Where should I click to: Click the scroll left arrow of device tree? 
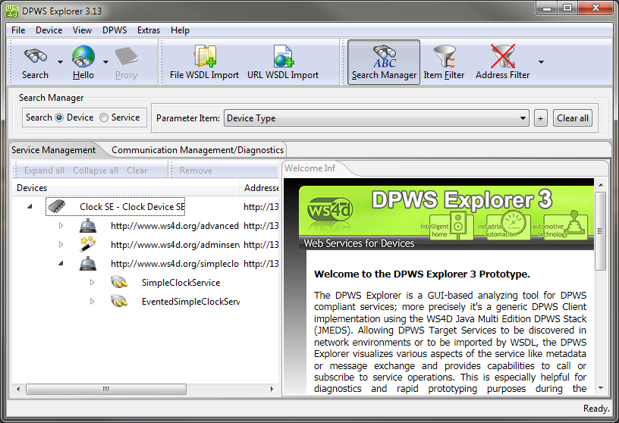click(x=18, y=389)
